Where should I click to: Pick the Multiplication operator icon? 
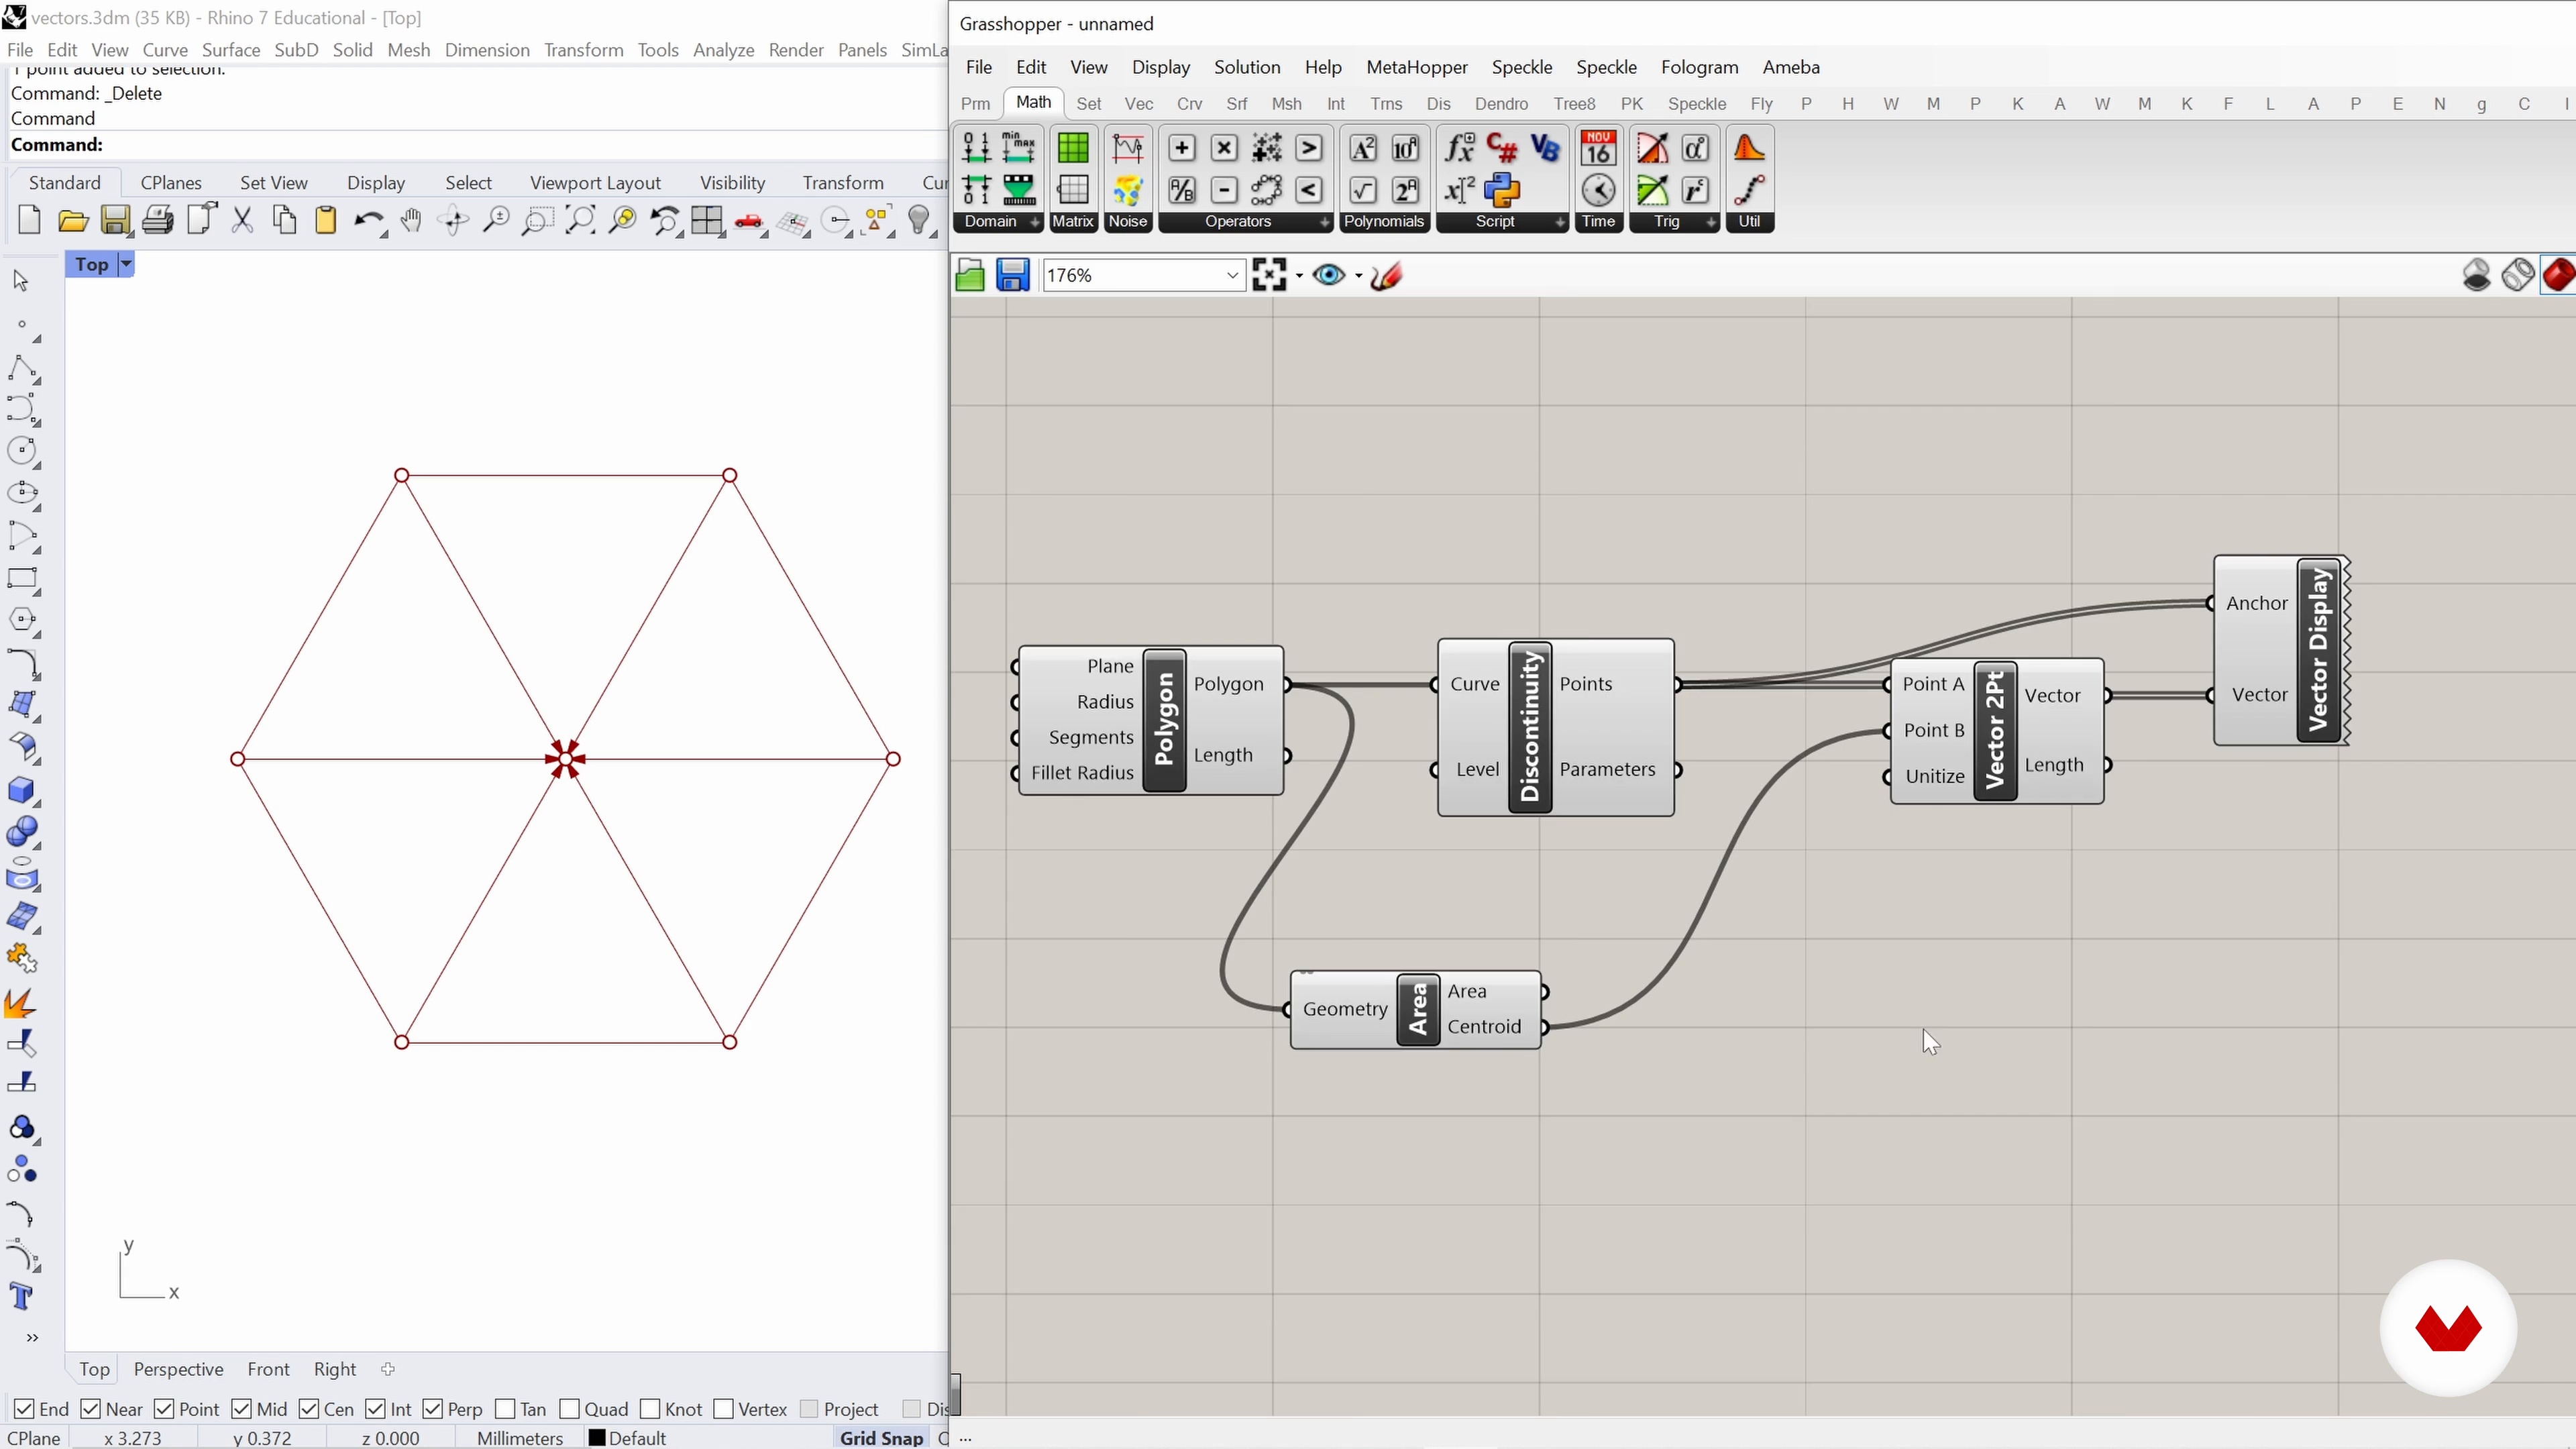coord(1224,148)
